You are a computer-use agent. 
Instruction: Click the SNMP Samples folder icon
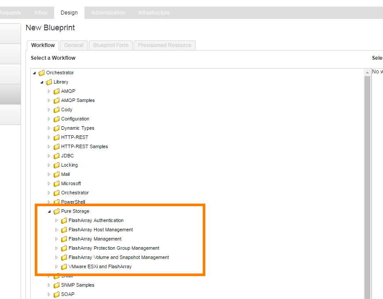(56, 285)
